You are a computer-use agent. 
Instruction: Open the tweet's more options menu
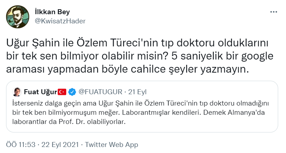(x=273, y=12)
